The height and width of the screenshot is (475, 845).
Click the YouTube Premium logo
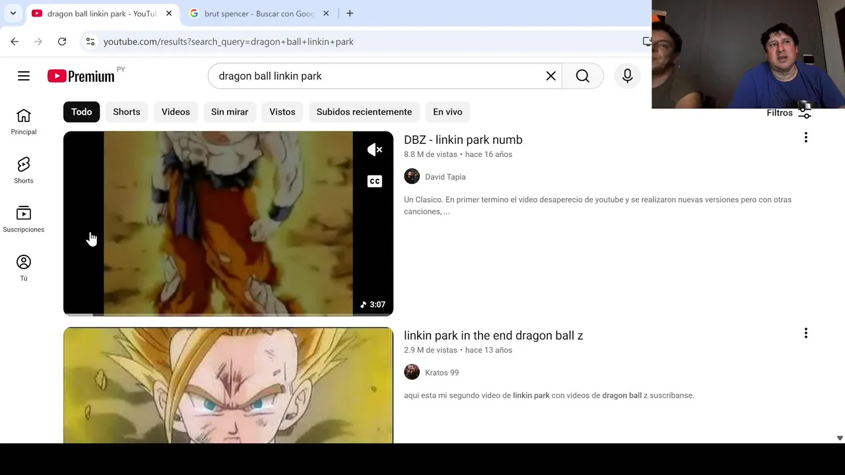tap(81, 76)
